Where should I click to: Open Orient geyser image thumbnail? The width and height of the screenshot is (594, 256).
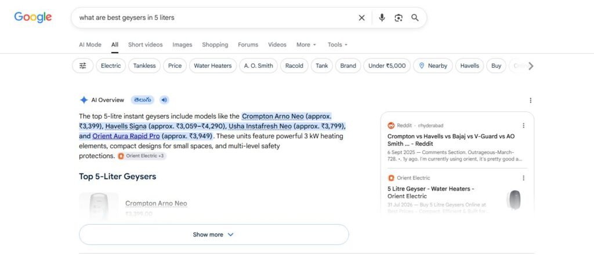[x=514, y=200]
